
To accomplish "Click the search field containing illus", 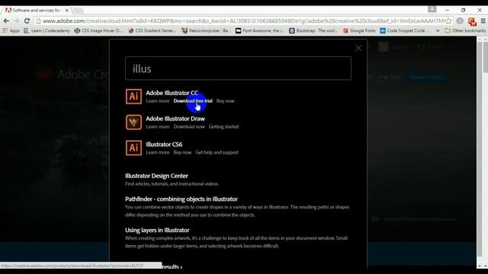I will pyautogui.click(x=238, y=68).
